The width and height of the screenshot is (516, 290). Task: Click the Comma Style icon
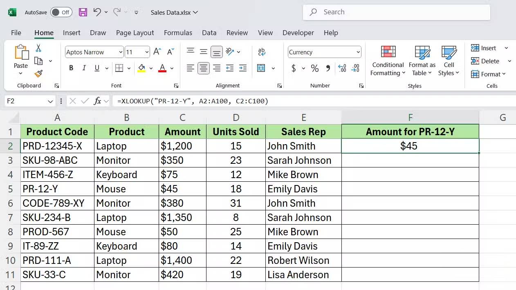pyautogui.click(x=328, y=68)
